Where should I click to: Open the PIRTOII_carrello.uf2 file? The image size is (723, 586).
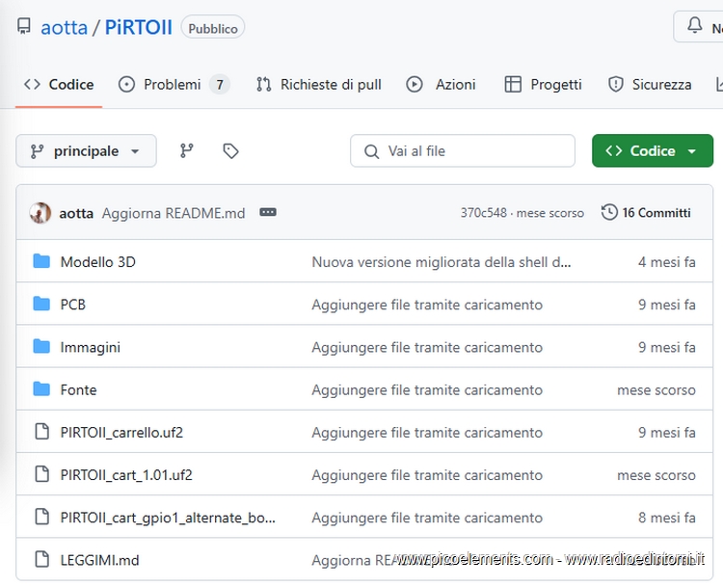pos(121,433)
